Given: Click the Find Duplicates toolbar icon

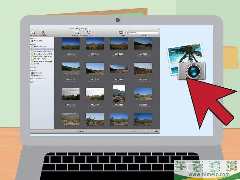Looking at the screenshot, I should pyautogui.click(x=77, y=33).
